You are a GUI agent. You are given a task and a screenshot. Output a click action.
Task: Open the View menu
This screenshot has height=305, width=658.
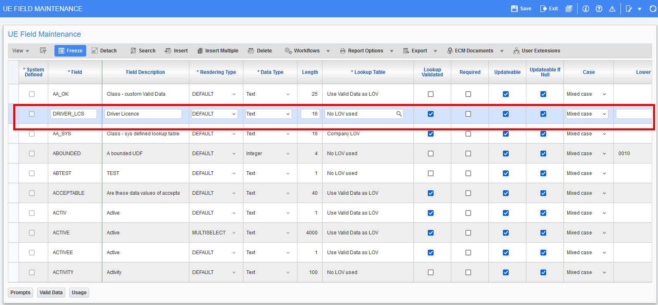click(21, 51)
